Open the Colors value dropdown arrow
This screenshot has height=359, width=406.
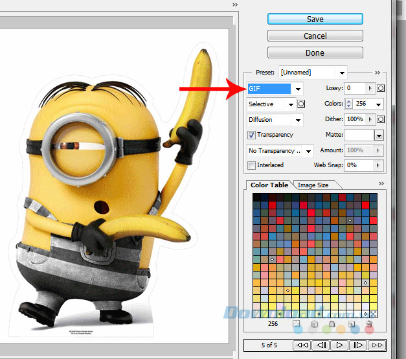click(378, 104)
